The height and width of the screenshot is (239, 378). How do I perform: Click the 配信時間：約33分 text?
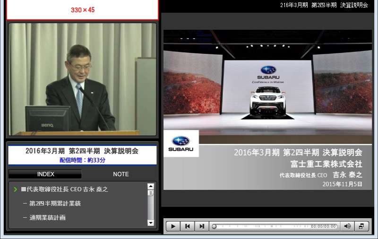82,160
